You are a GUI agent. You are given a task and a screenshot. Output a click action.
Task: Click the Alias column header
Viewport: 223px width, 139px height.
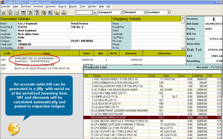pos(171,76)
